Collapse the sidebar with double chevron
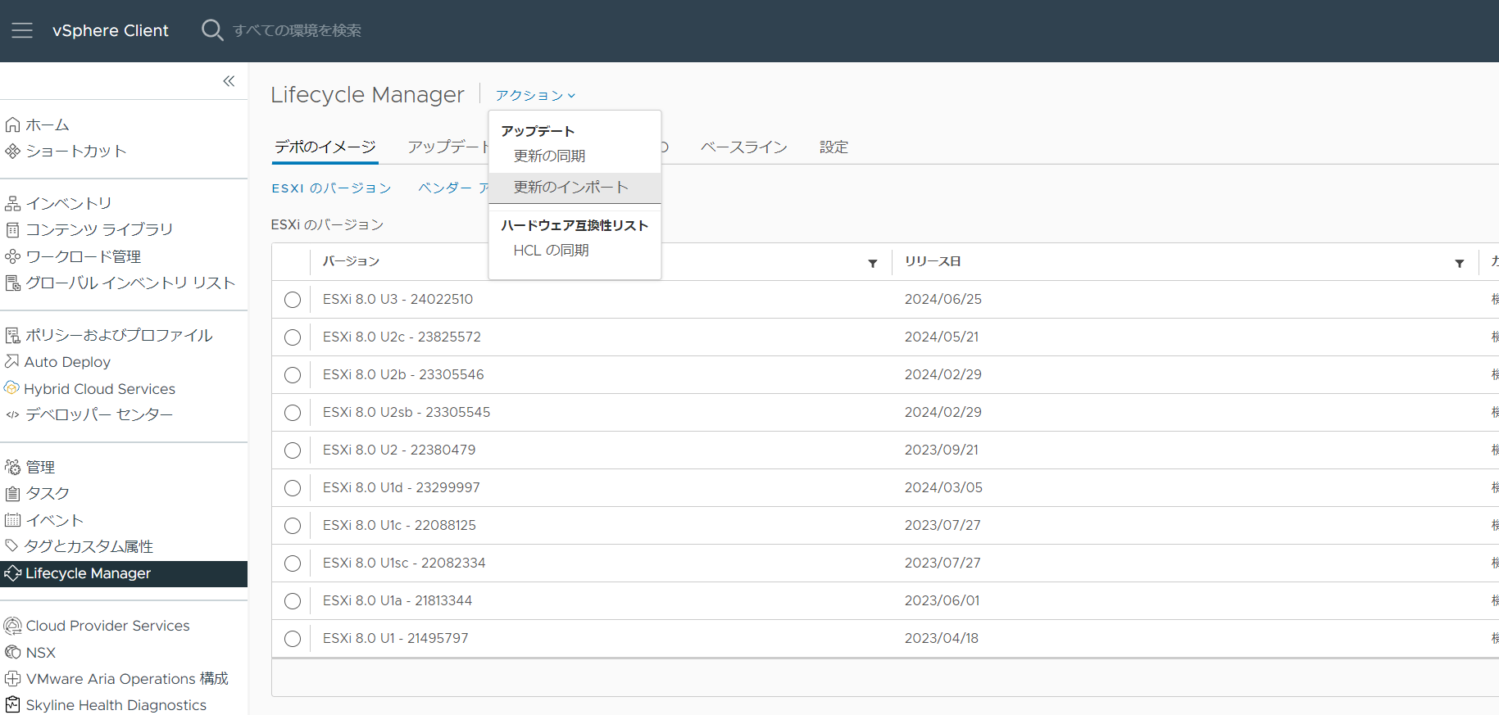Screen dimensions: 1499x715 [229, 81]
